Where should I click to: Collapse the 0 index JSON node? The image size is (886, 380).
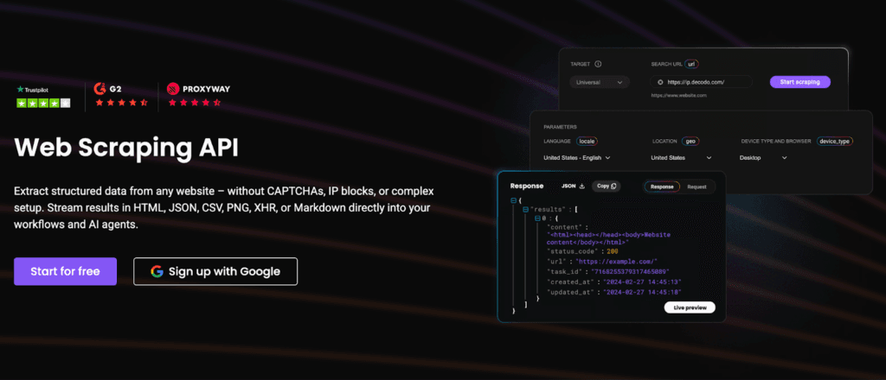[538, 218]
